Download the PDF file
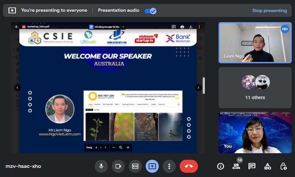The width and height of the screenshot is (295, 177). [190, 27]
